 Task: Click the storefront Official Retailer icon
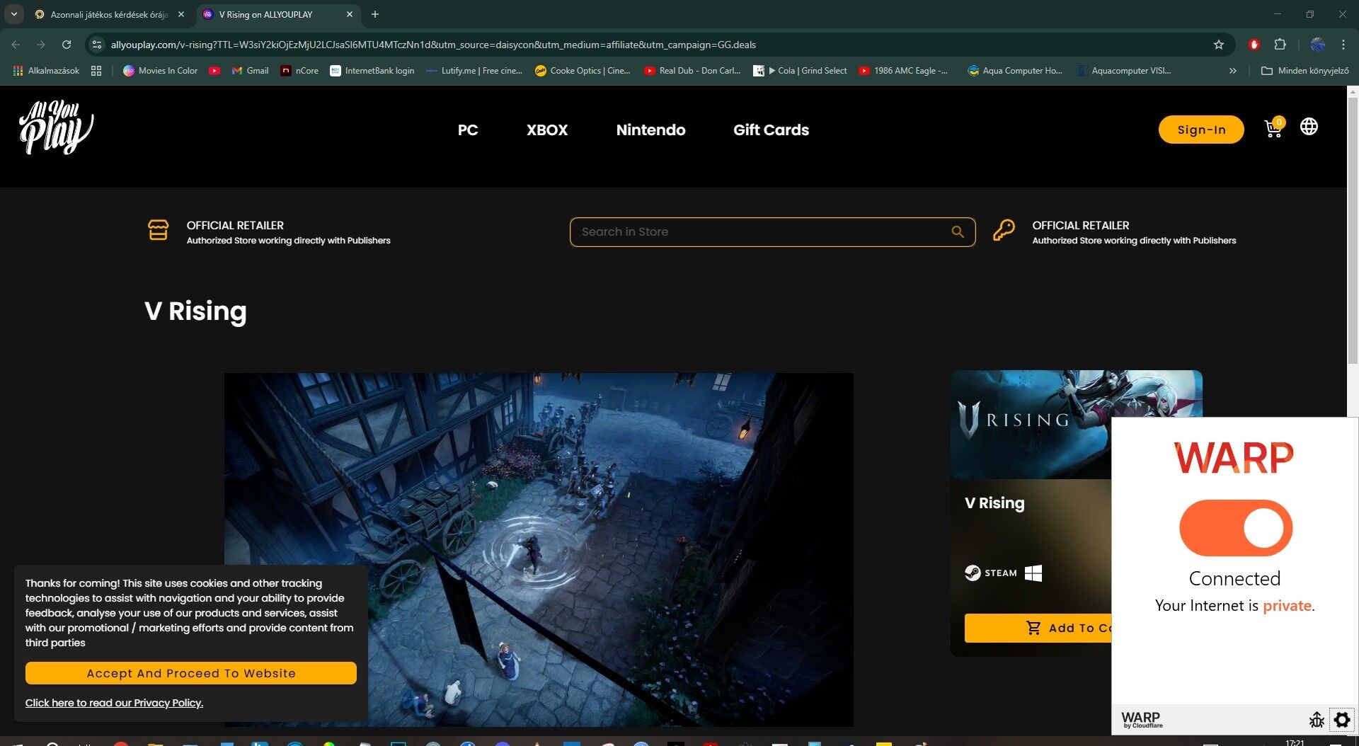click(158, 230)
